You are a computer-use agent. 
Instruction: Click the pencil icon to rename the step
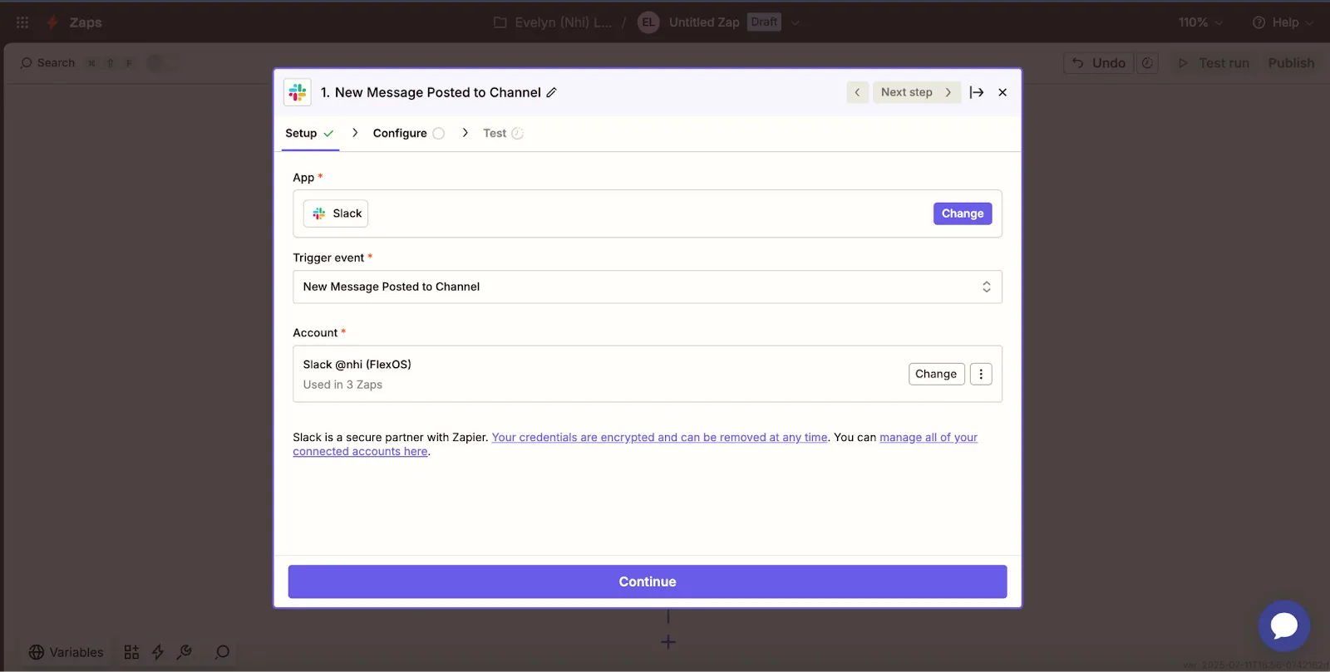[551, 92]
